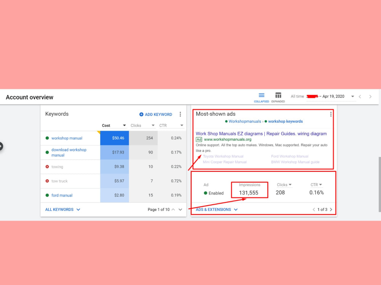
Task: Click green status dot for download workshop manual
Action: pyautogui.click(x=47, y=152)
